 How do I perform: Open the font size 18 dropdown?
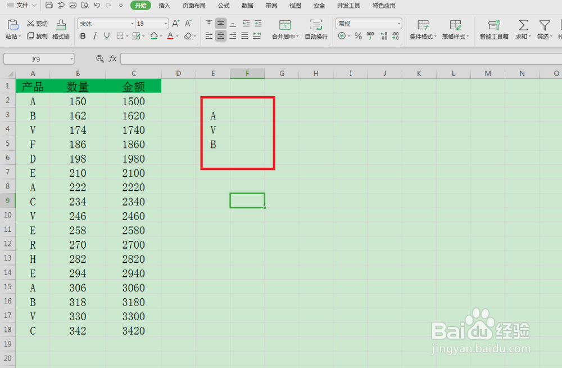click(166, 24)
